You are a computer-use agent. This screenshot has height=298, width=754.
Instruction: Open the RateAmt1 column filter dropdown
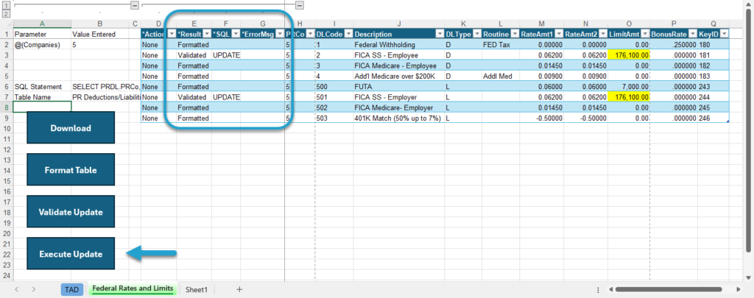[558, 34]
